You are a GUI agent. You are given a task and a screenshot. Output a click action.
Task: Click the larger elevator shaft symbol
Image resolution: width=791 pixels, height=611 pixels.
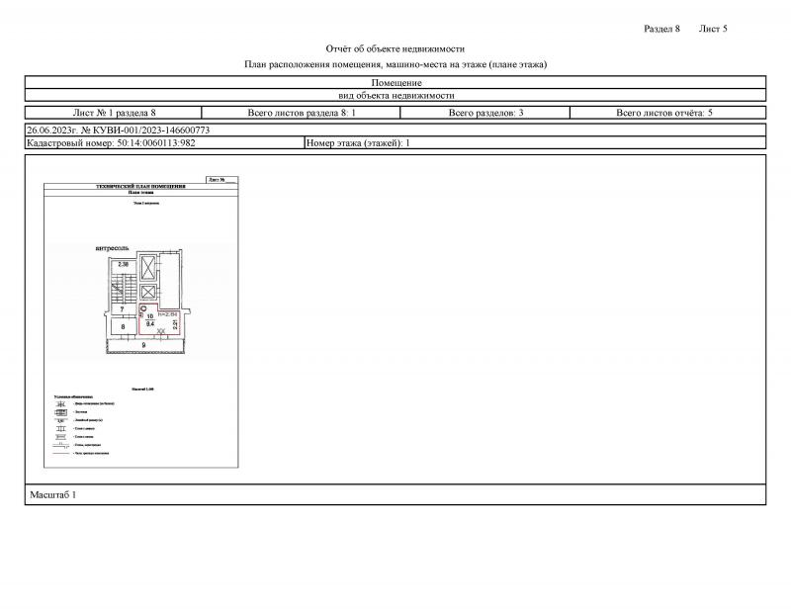click(150, 269)
